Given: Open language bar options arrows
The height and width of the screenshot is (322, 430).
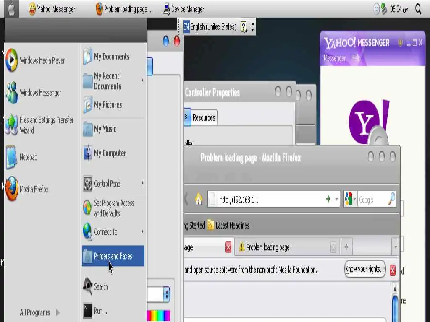Looking at the screenshot, I should point(252,26).
